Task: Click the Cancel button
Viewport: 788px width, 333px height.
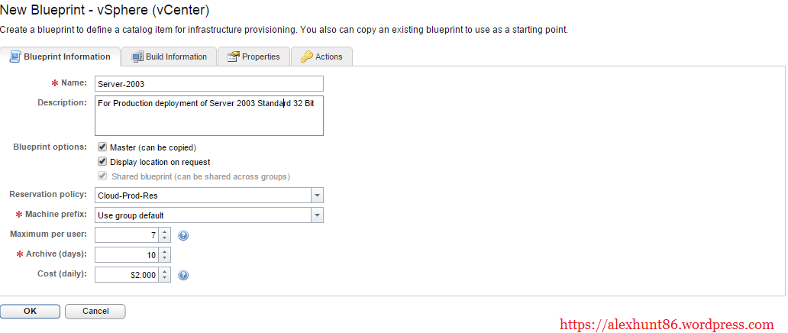Action: [95, 311]
